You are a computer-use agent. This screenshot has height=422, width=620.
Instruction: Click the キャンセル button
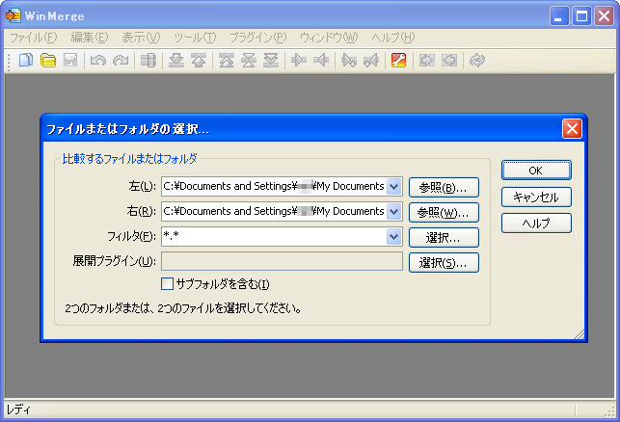tap(536, 197)
